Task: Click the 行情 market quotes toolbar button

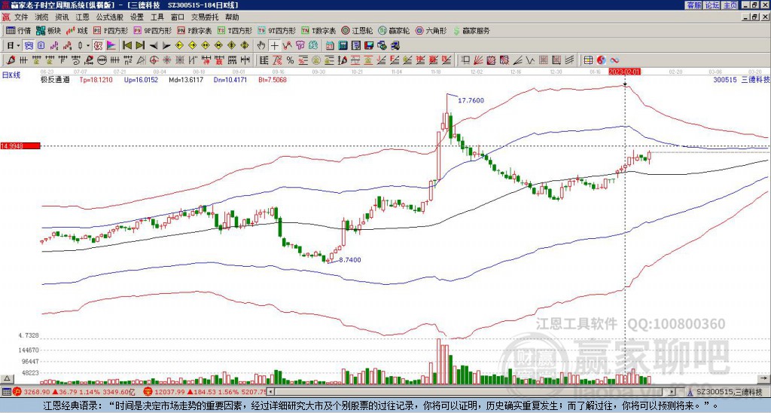Action: (x=19, y=31)
